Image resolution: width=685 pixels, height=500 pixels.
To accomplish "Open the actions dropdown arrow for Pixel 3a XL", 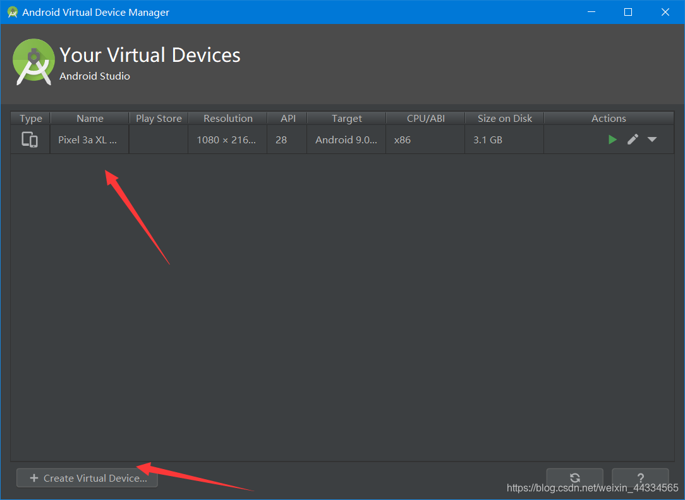I will pyautogui.click(x=652, y=140).
